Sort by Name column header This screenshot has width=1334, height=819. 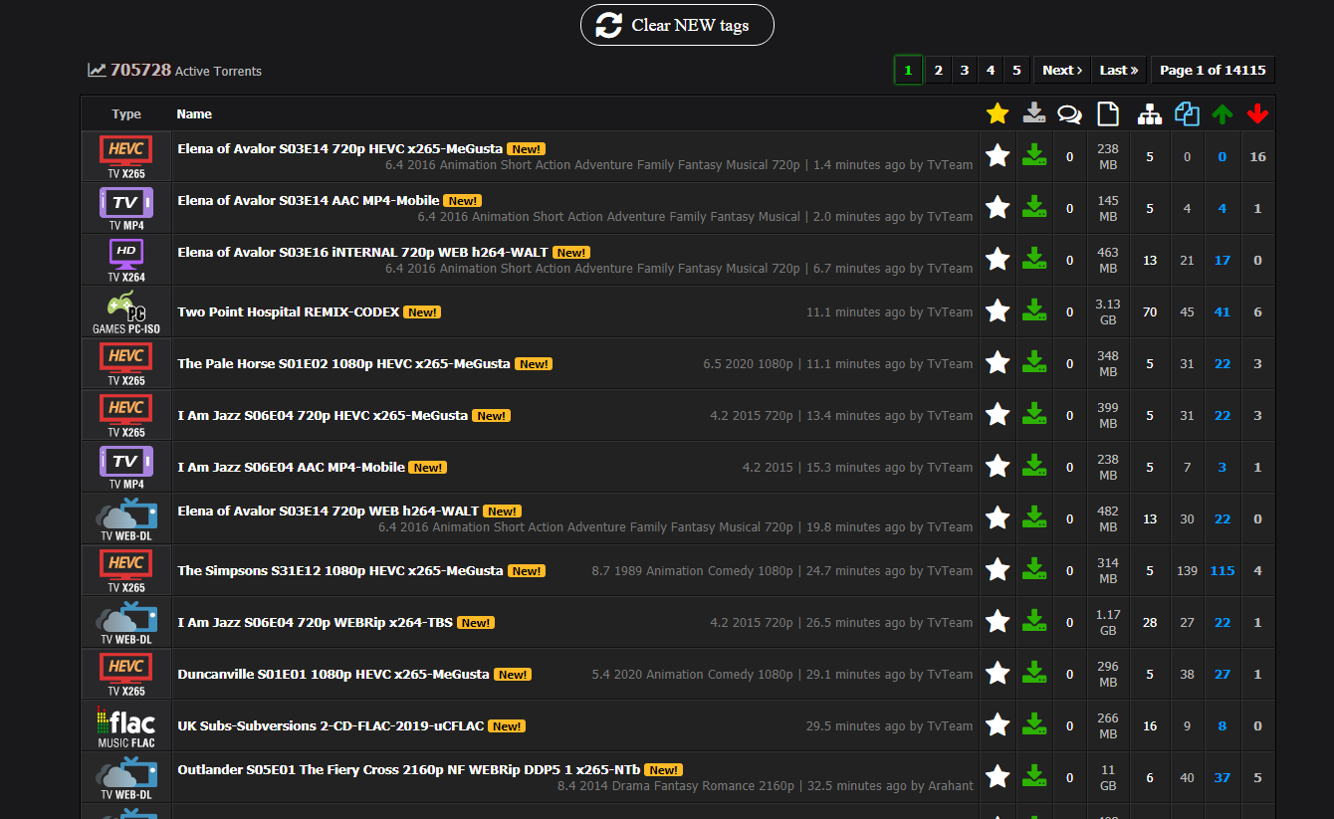pos(194,113)
